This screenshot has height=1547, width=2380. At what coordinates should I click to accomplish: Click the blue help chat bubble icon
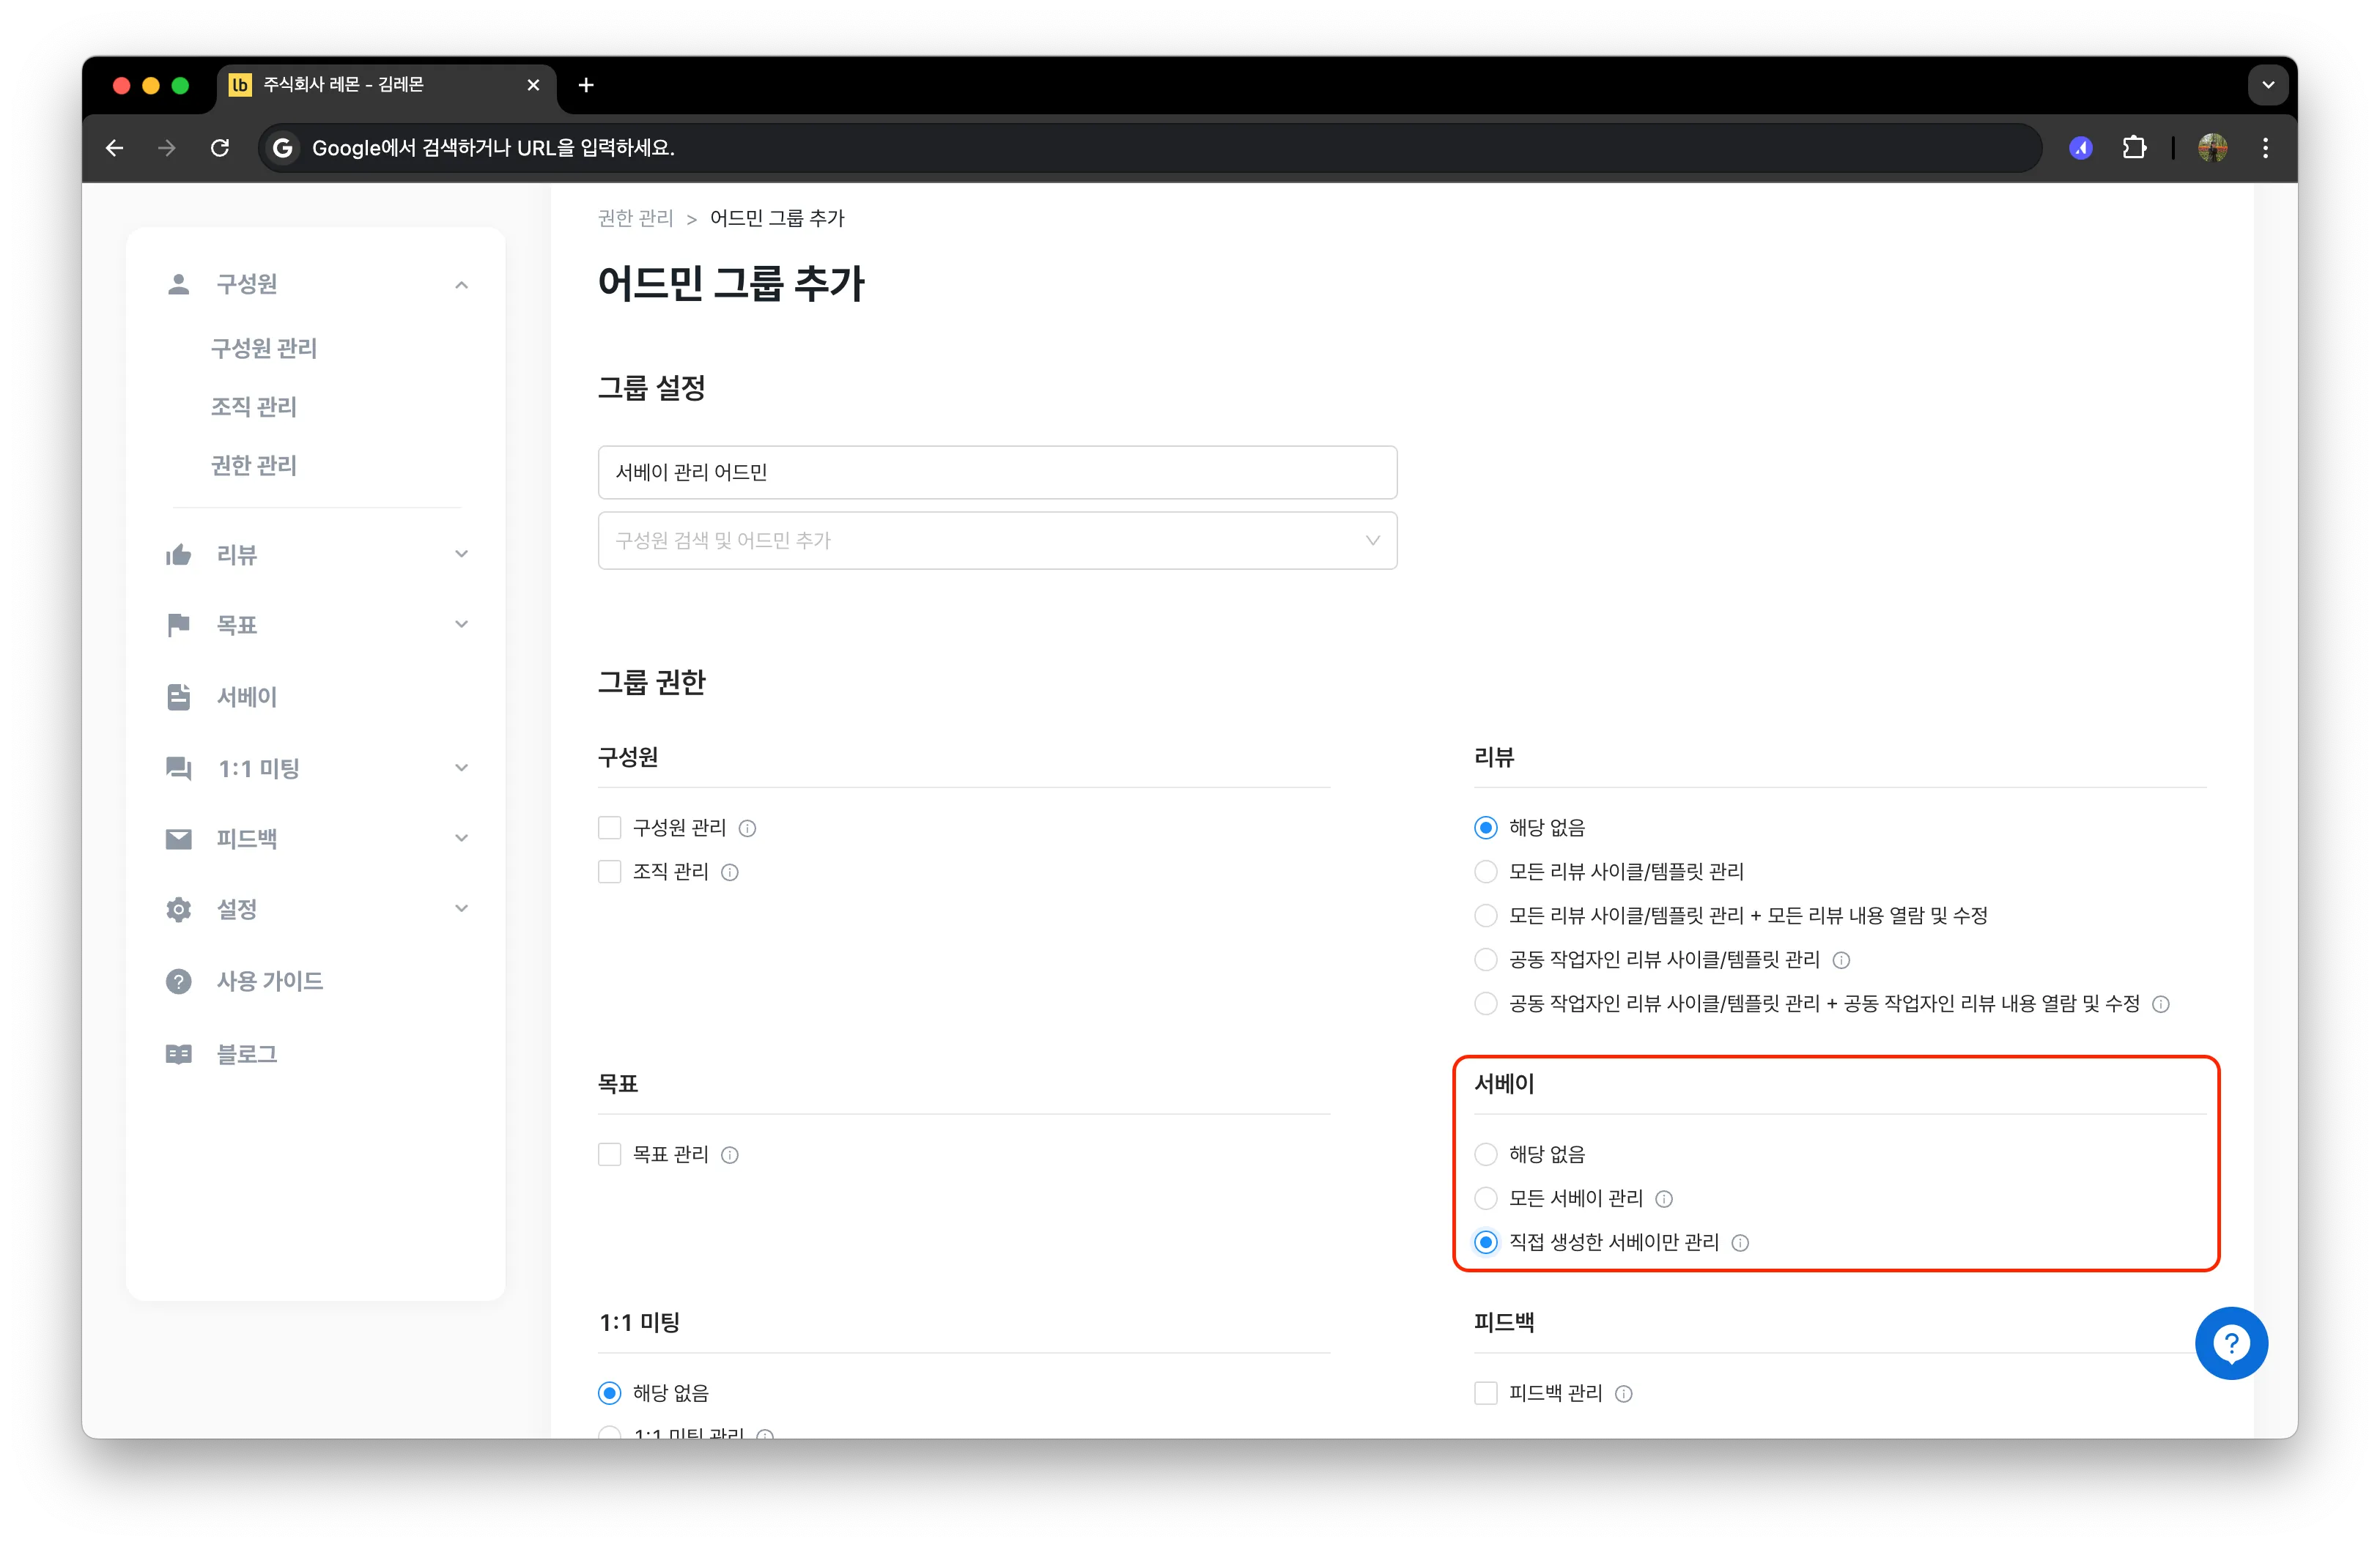coord(2230,1342)
